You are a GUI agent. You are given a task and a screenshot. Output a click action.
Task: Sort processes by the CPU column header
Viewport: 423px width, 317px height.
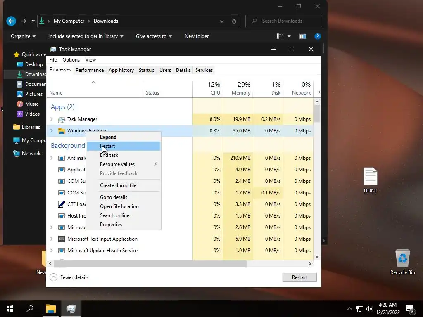208,89
